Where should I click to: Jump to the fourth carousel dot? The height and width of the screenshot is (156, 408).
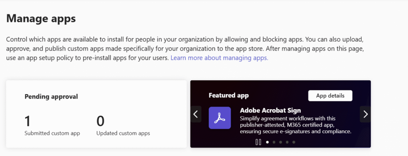287,142
